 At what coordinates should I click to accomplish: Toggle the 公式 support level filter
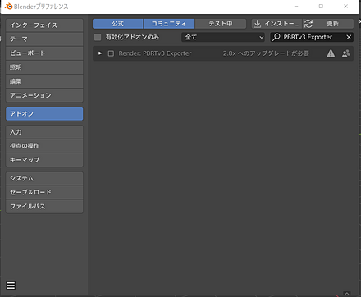117,24
